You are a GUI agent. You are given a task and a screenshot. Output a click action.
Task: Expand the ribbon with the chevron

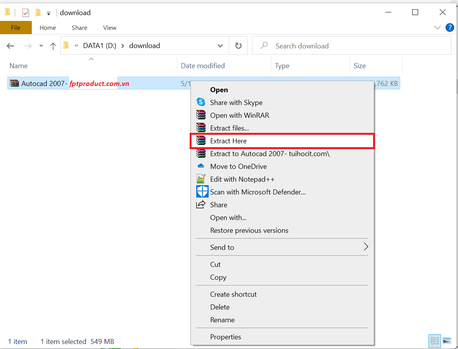click(x=437, y=28)
